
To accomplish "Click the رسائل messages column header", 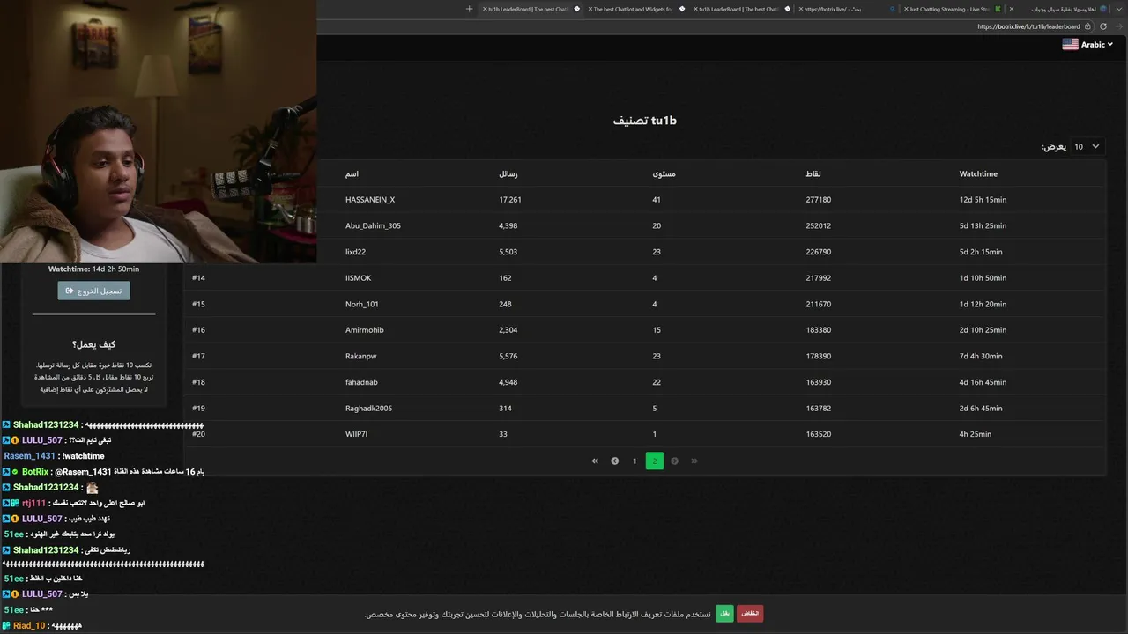I will tap(508, 174).
